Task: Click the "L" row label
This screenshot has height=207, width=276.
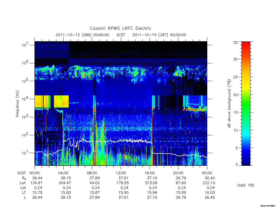Action: click(25, 197)
